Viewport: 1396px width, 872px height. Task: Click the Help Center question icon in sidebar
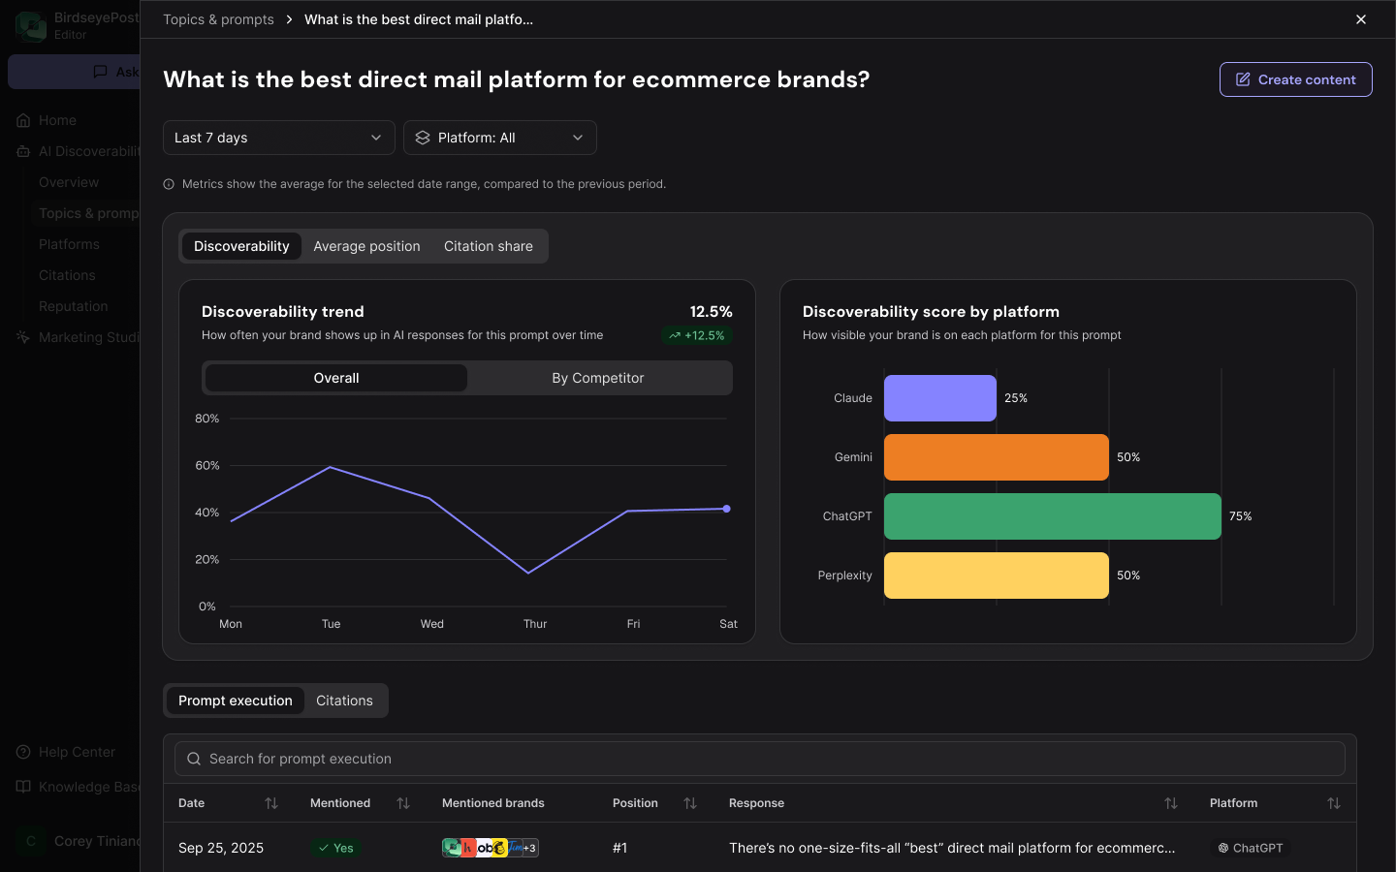coord(23,752)
